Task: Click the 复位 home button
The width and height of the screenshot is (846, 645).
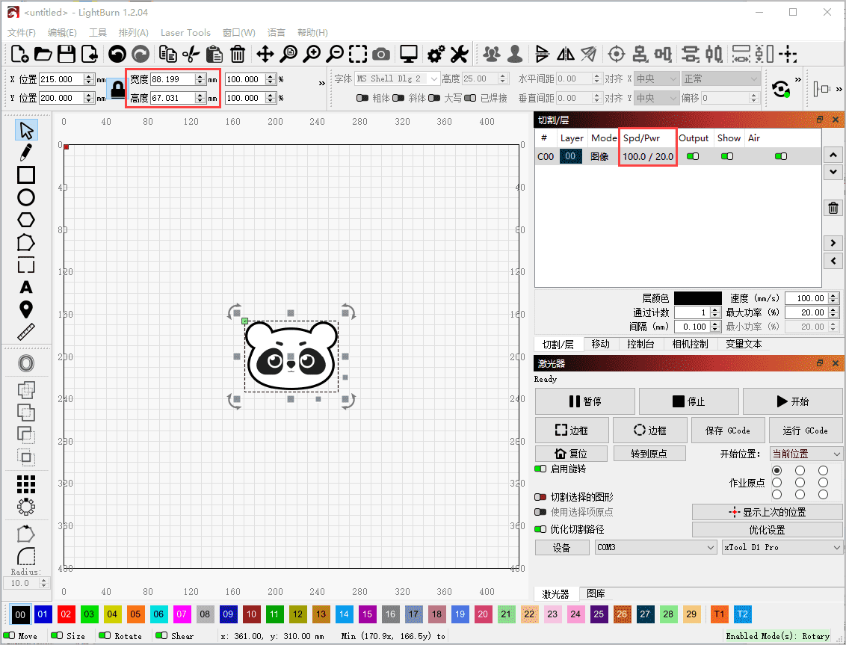Action: 572,454
